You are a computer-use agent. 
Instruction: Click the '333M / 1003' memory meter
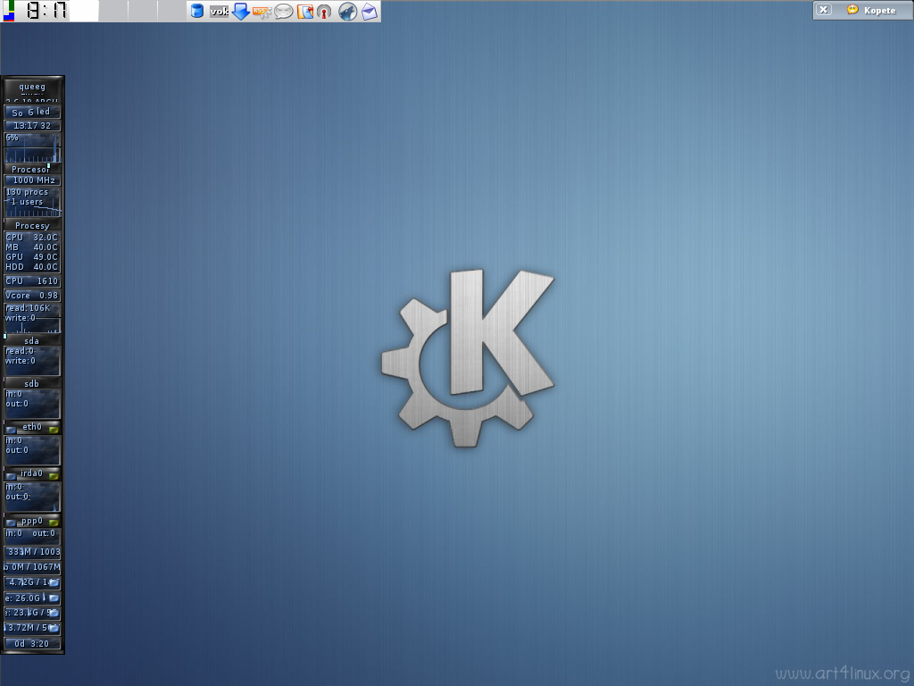[33, 552]
